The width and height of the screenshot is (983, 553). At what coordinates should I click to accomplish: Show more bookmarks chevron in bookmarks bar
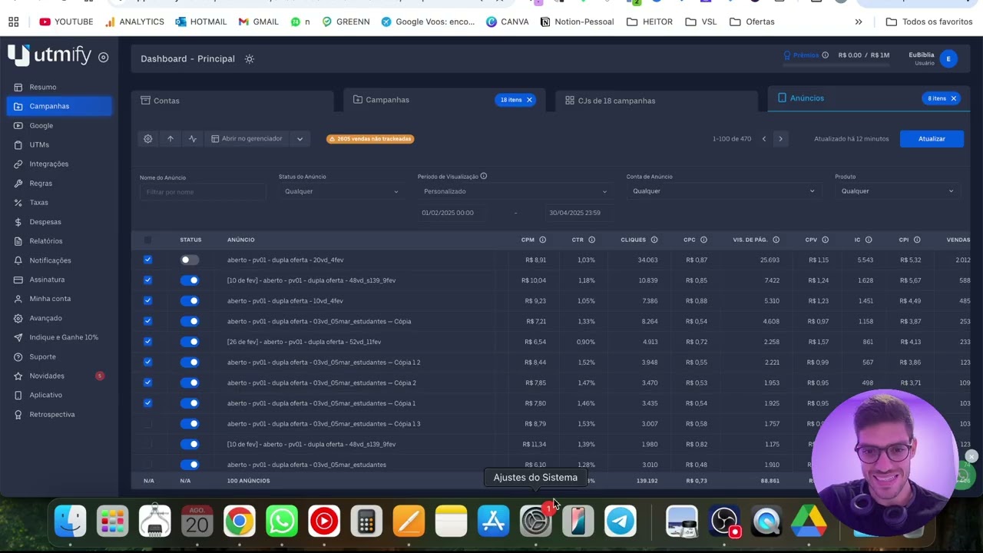tap(859, 22)
